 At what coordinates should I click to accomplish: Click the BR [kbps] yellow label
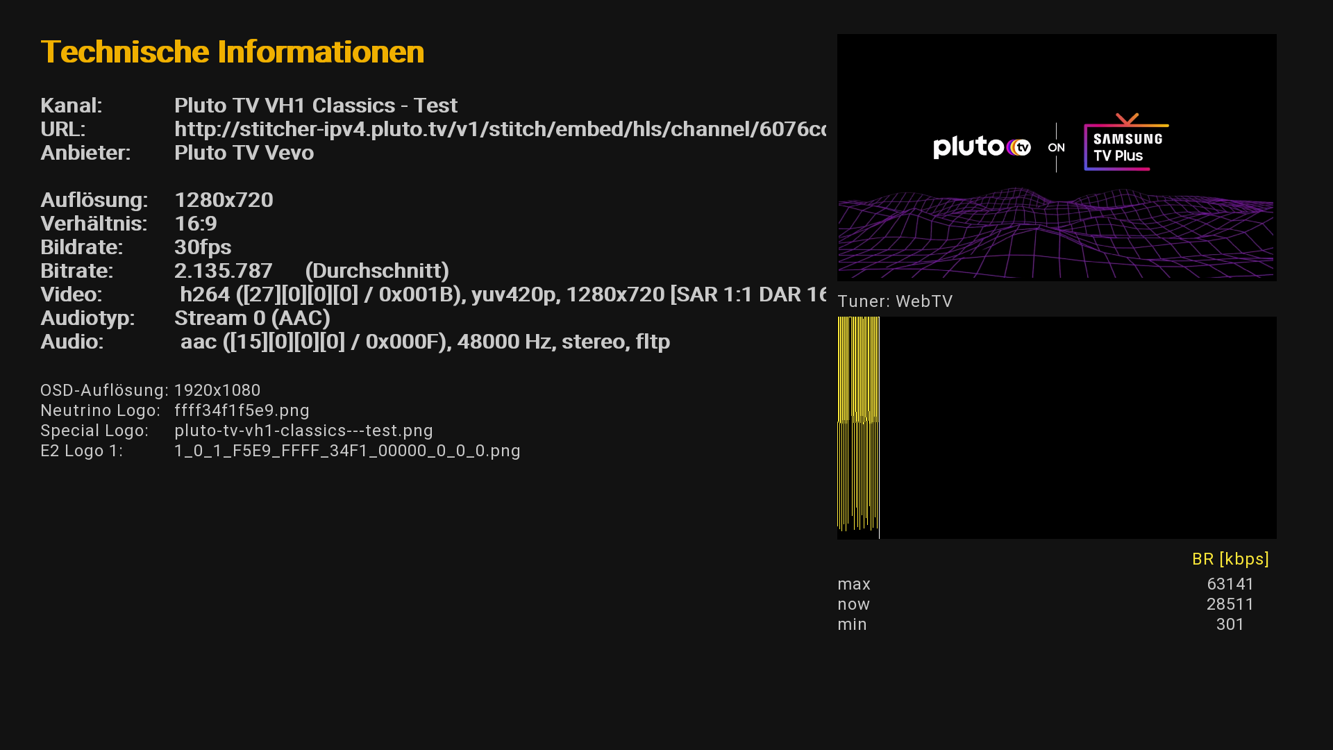[x=1230, y=559]
